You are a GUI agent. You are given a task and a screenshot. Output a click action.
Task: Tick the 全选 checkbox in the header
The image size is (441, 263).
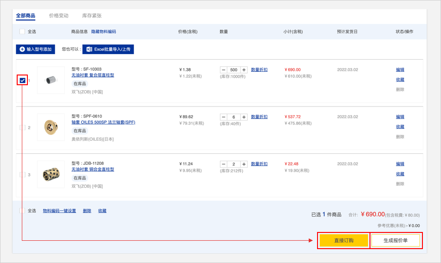click(x=22, y=31)
